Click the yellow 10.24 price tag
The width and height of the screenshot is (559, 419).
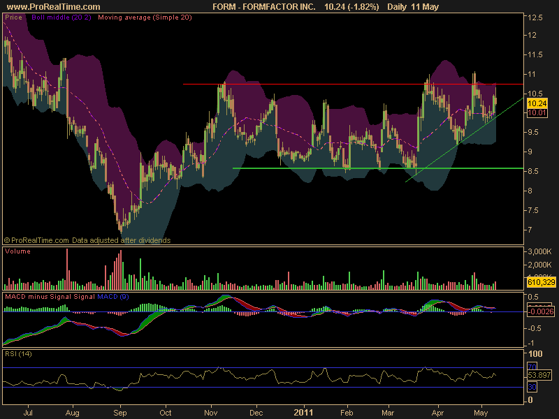coord(537,103)
